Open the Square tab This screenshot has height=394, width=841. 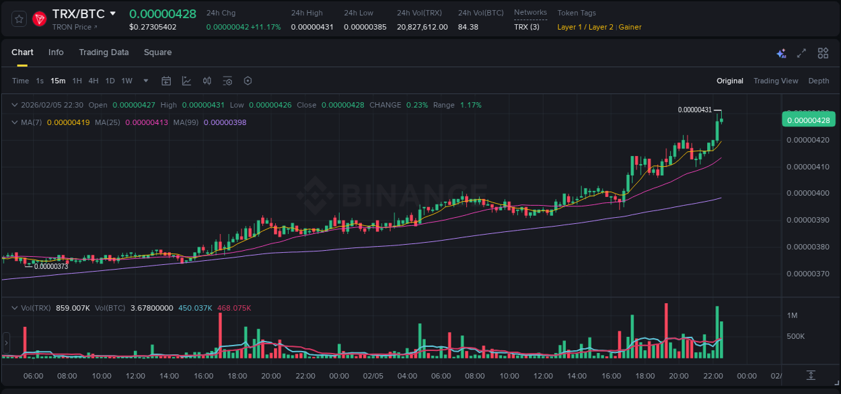coord(157,52)
